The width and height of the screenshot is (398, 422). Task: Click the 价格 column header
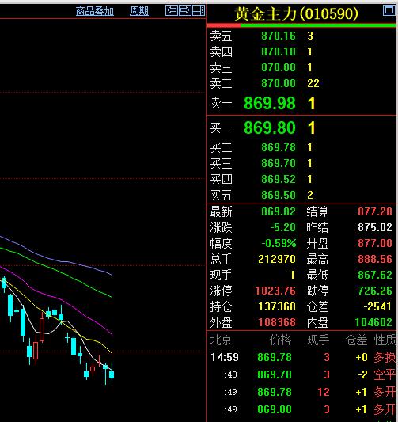click(280, 340)
